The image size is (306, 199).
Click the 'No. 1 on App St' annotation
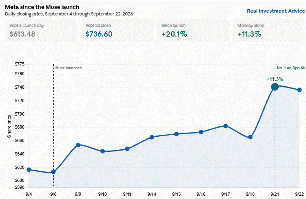tap(291, 68)
